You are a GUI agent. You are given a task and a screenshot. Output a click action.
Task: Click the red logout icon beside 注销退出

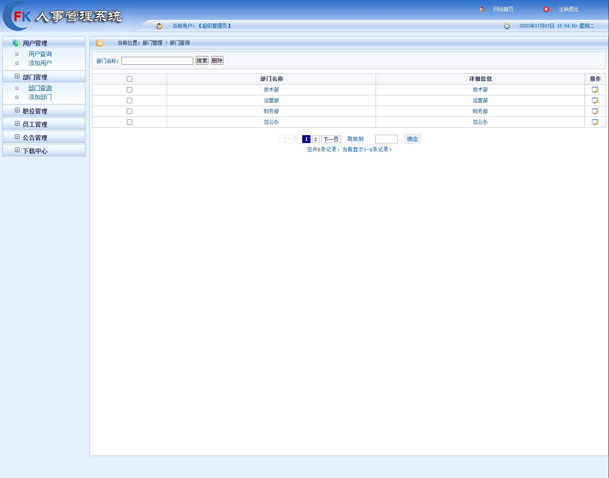(546, 10)
